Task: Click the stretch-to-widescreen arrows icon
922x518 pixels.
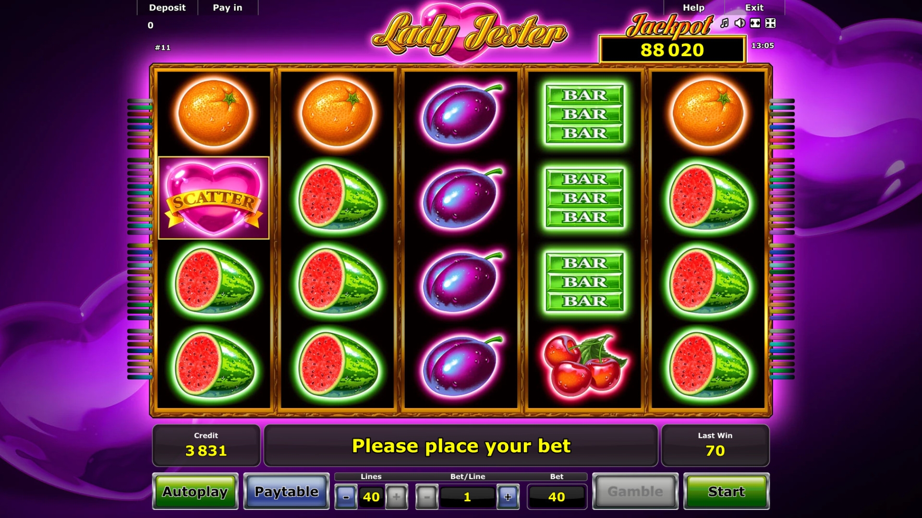Action: pos(755,23)
